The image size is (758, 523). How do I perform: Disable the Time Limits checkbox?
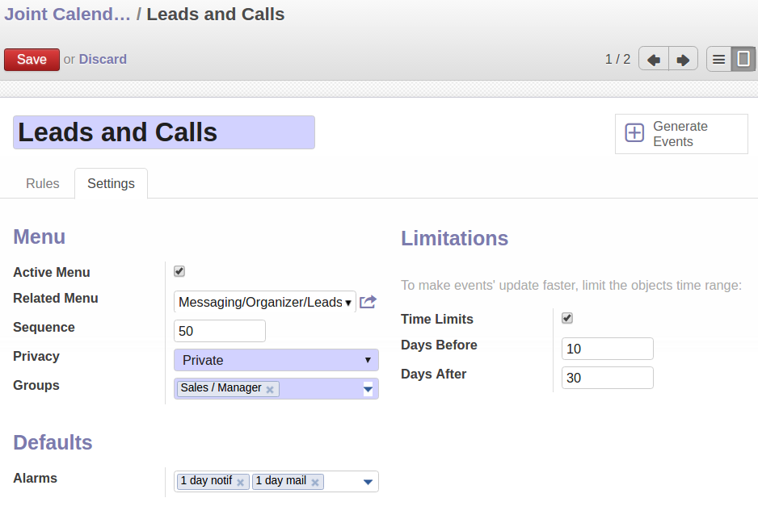click(567, 318)
